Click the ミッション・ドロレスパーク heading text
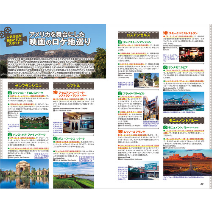 [28, 93]
